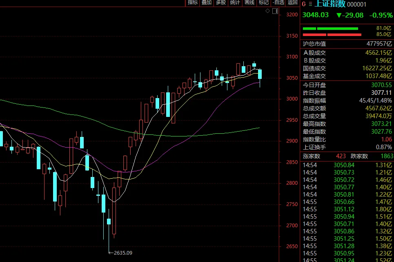Click the diamond icon above the chart

click(267, 11)
